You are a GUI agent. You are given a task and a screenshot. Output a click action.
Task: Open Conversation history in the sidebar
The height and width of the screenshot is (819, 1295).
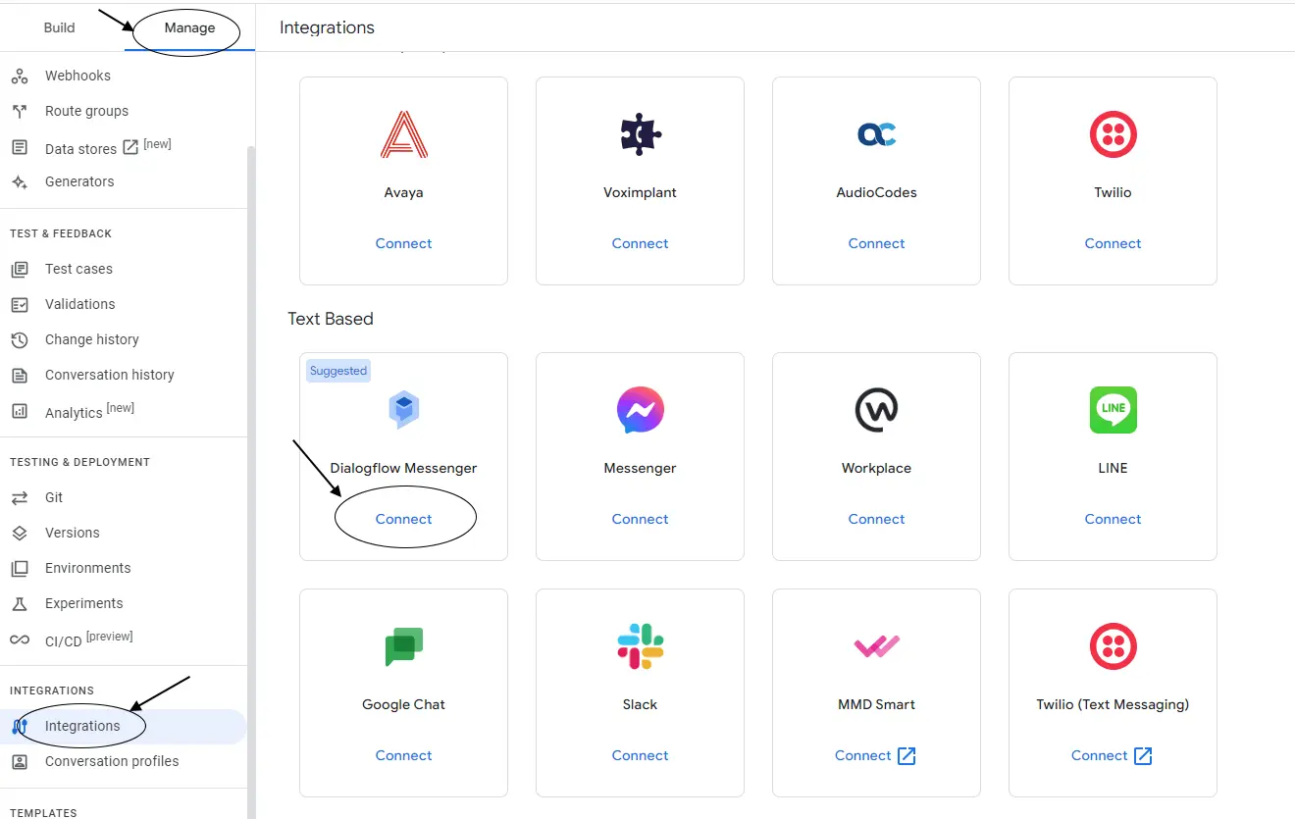[110, 375]
